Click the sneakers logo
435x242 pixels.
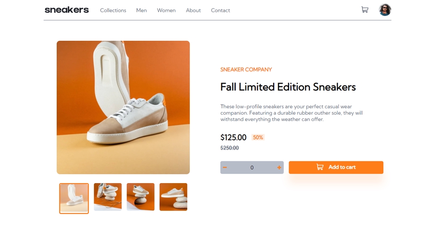[67, 10]
